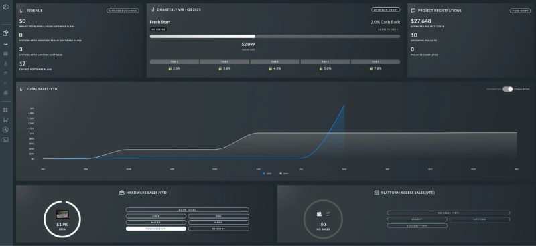Click the No Sales (Yet) pill

(448, 213)
